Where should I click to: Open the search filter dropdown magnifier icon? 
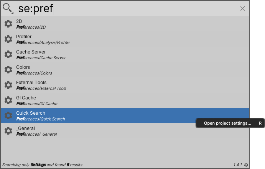8,8
